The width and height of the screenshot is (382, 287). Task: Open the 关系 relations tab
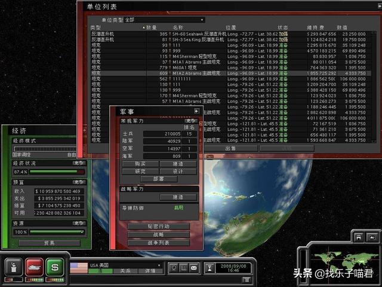point(127,271)
